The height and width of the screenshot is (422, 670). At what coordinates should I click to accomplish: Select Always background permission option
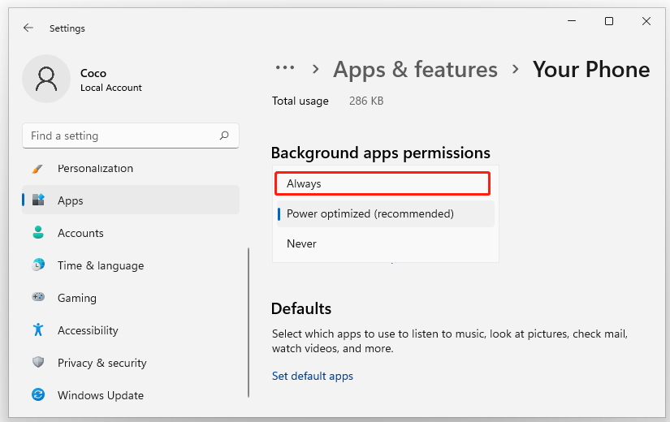click(x=383, y=183)
